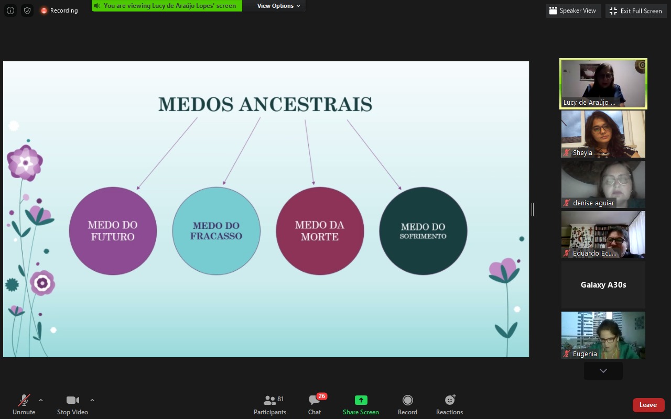
Task: Open the Participants panel
Action: 270,405
